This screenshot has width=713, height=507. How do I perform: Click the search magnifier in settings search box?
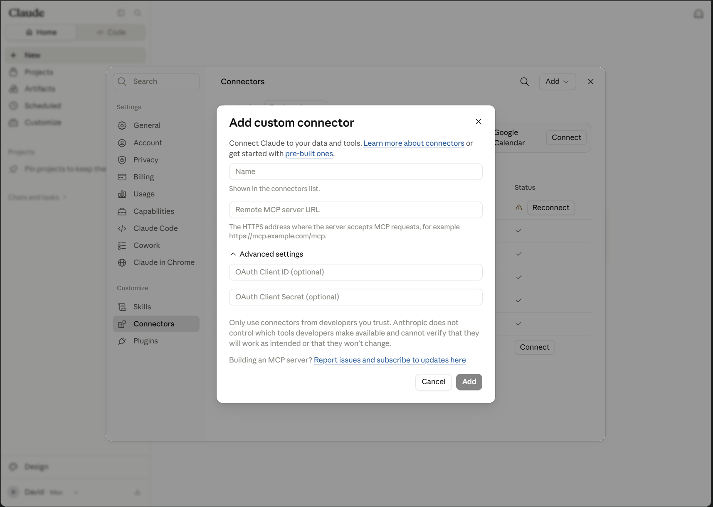click(x=122, y=81)
